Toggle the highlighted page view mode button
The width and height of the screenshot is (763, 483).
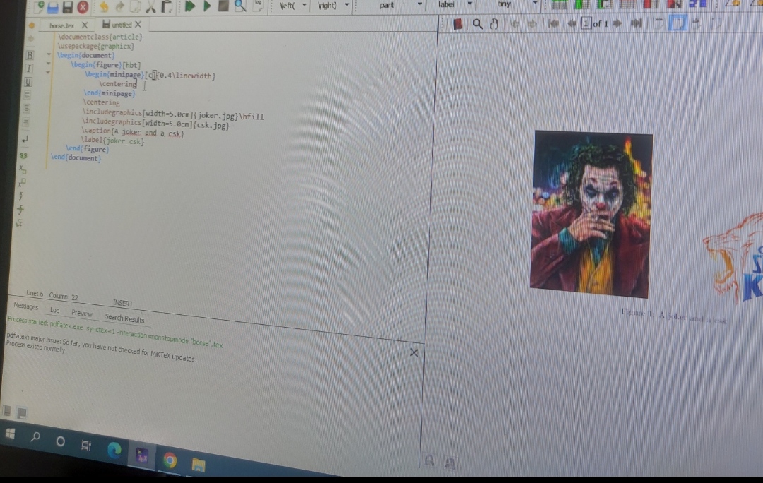(678, 23)
